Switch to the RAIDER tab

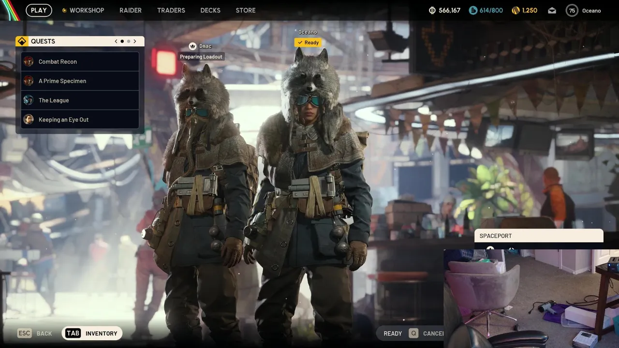tap(131, 10)
